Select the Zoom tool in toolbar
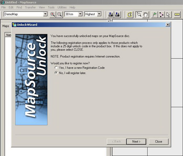 click(139, 14)
